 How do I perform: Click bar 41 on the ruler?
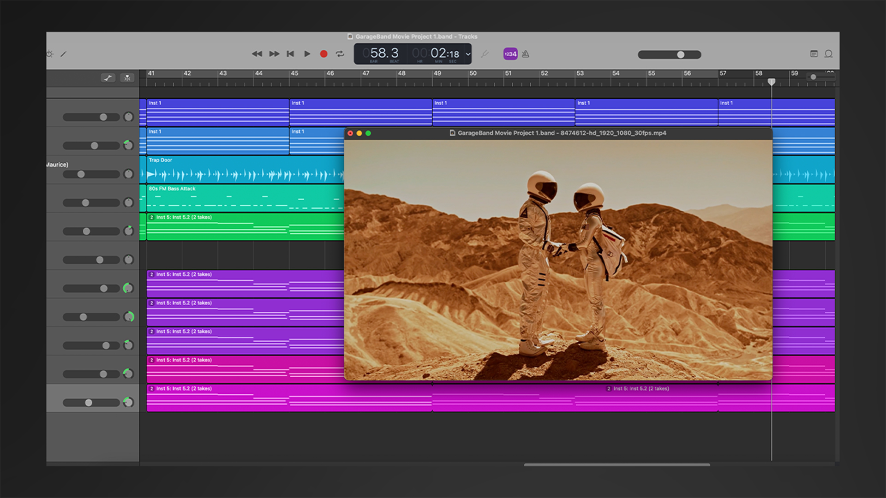(x=151, y=73)
